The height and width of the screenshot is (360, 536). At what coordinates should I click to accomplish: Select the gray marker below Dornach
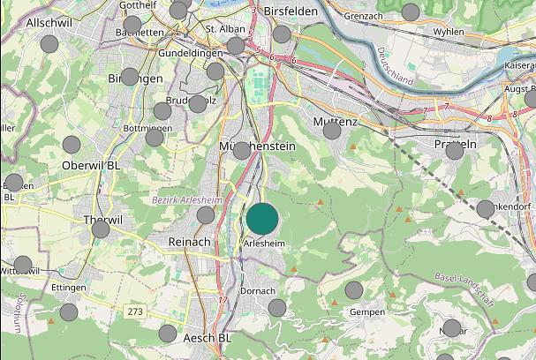(277, 308)
